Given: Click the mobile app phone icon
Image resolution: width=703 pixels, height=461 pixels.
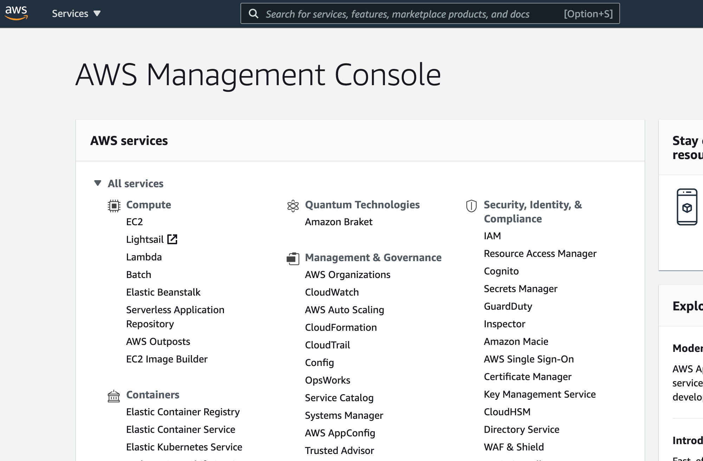Looking at the screenshot, I should click(x=687, y=207).
